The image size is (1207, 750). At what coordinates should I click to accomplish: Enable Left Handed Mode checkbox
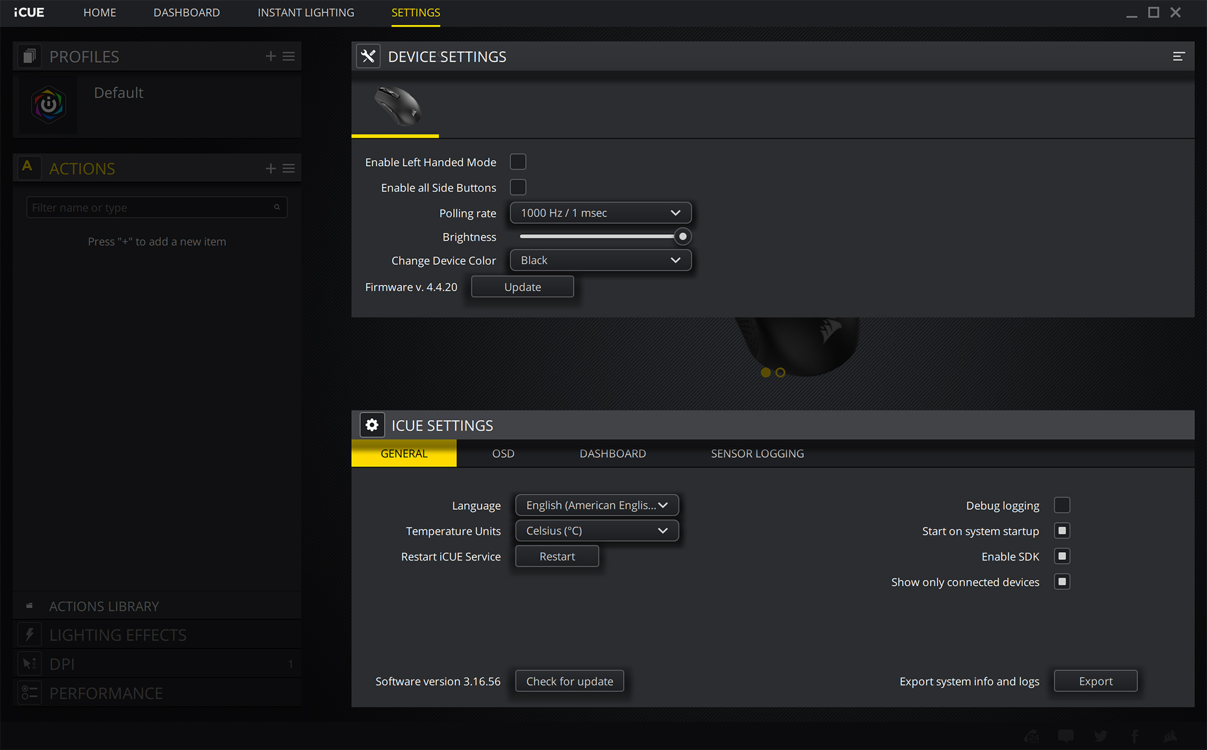point(518,162)
